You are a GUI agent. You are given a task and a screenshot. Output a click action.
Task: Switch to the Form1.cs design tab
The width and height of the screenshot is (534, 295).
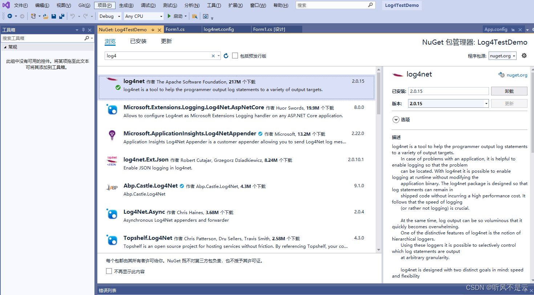276,29
